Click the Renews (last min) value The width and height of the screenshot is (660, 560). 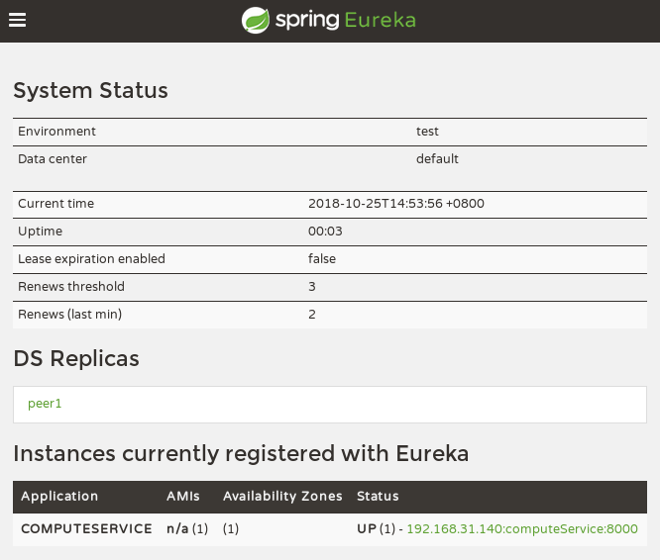tap(312, 315)
